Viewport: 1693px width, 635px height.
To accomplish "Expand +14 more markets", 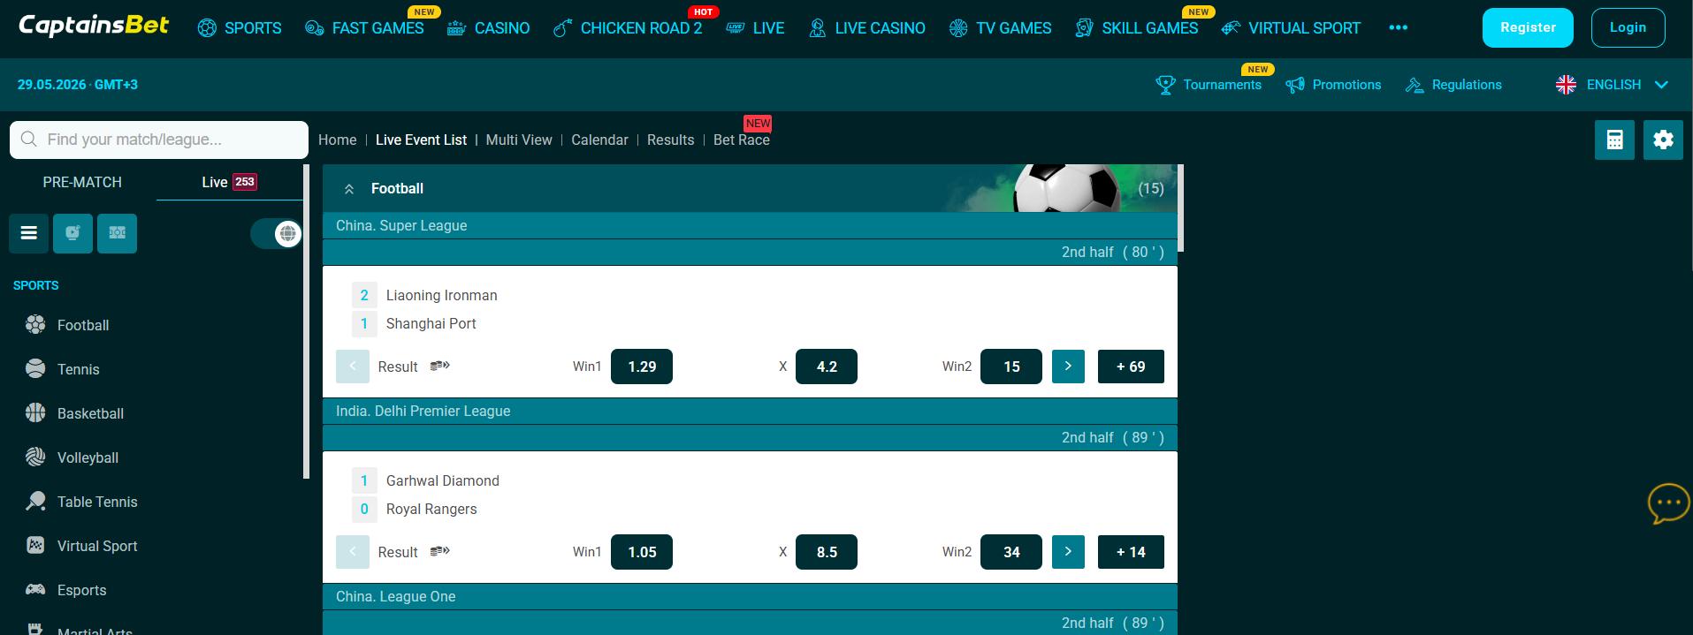I will click(x=1131, y=552).
